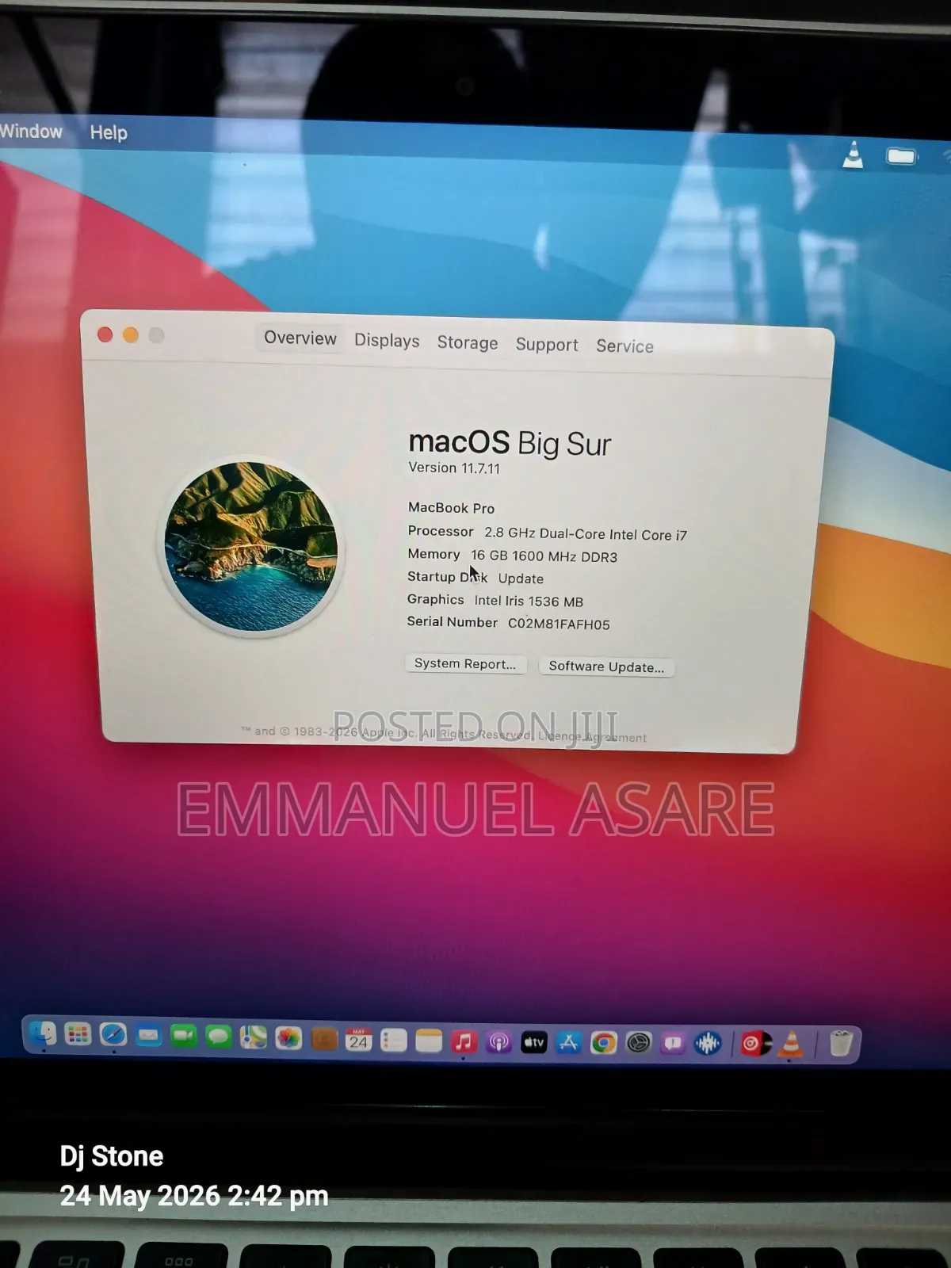This screenshot has width=951, height=1268.
Task: Open the Music app in dock
Action: [x=464, y=1041]
